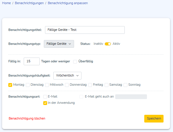Open Benachrichtigung anpassen breadcrumb

[68, 3]
